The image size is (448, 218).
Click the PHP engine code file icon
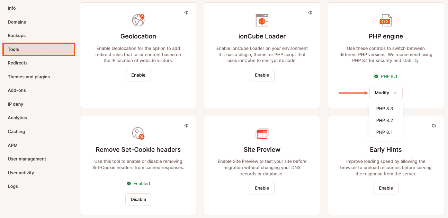pyautogui.click(x=386, y=20)
